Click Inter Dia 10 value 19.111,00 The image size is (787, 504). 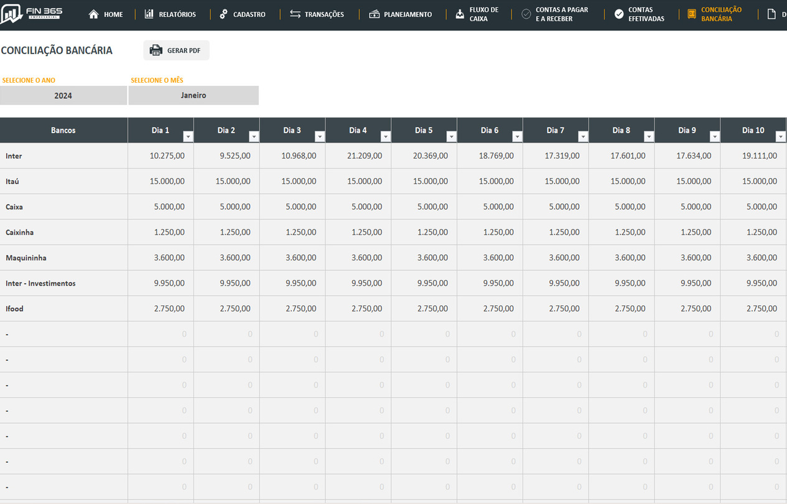click(760, 156)
